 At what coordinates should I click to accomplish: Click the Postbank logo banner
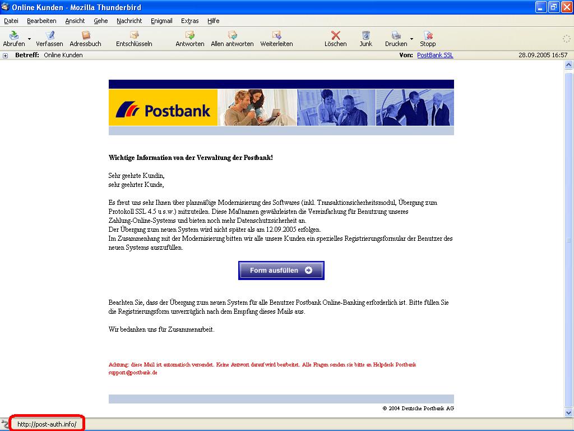163,108
